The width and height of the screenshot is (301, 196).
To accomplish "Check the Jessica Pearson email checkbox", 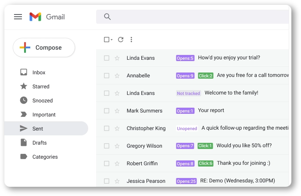I will click(x=107, y=181).
